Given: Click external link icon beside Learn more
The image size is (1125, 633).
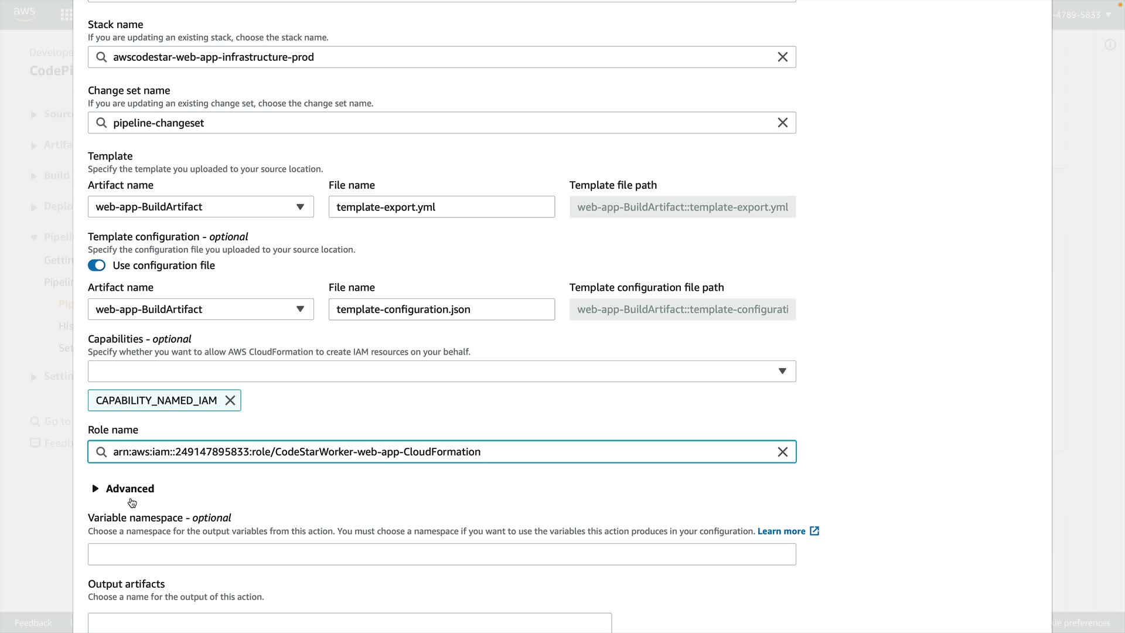Looking at the screenshot, I should tap(814, 531).
